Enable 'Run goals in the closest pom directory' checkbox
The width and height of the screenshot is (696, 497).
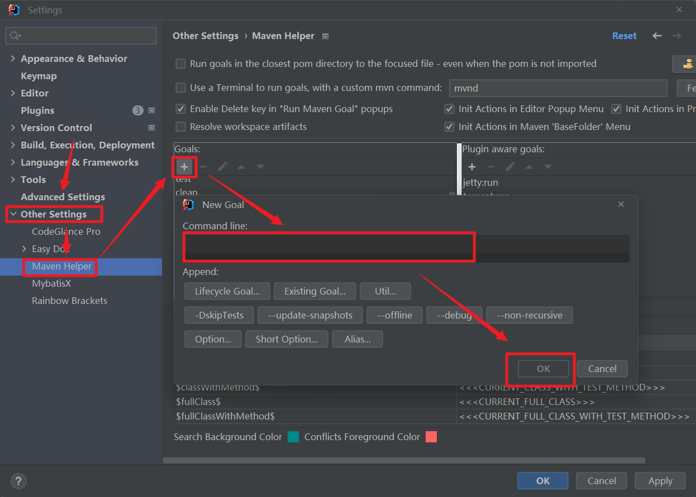181,64
